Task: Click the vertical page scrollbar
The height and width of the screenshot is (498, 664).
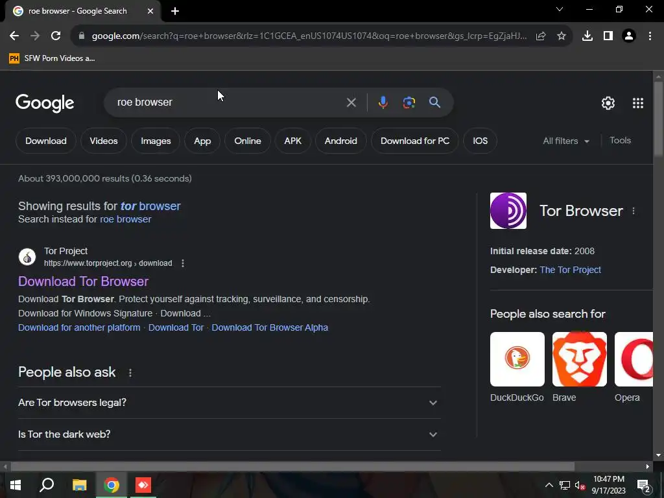Action: tap(658, 119)
